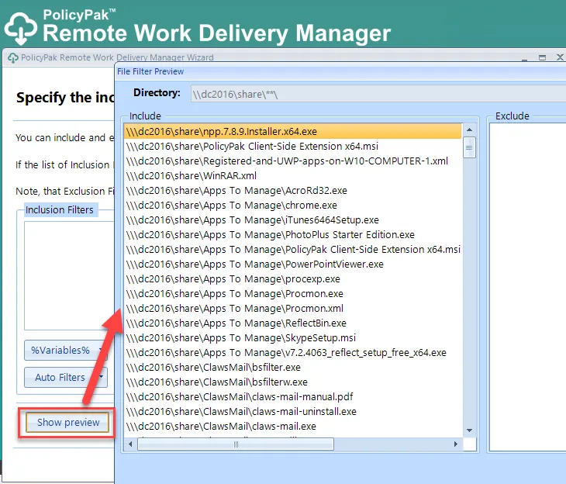Click the Include list vertical scrollbar thumb

coord(469,147)
